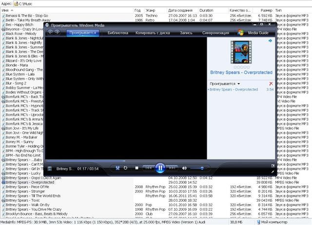The image size is (312, 225).
Task: Click the Britney Spears - Overprotected title link
Action: (x=241, y=72)
